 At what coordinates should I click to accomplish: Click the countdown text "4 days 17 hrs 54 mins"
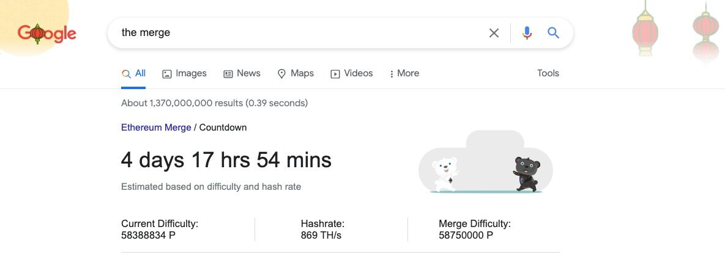226,160
